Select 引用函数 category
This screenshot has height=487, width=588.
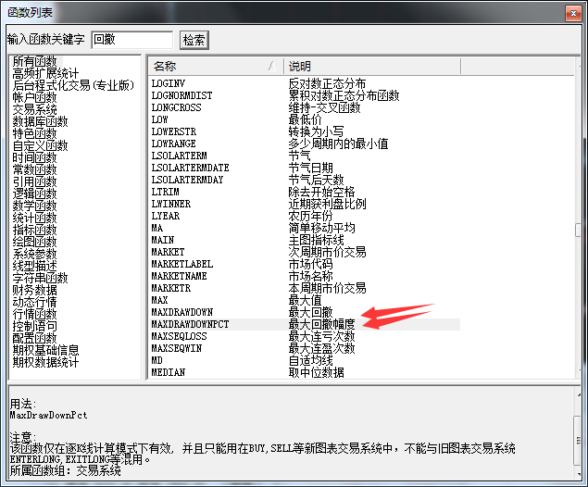34,181
